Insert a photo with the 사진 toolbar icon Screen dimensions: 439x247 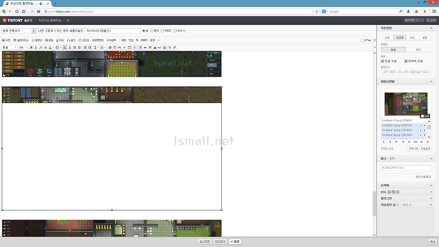coord(6,40)
